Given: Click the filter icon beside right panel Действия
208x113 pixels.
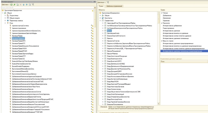Looking at the screenshot, I should (x=108, y=2).
